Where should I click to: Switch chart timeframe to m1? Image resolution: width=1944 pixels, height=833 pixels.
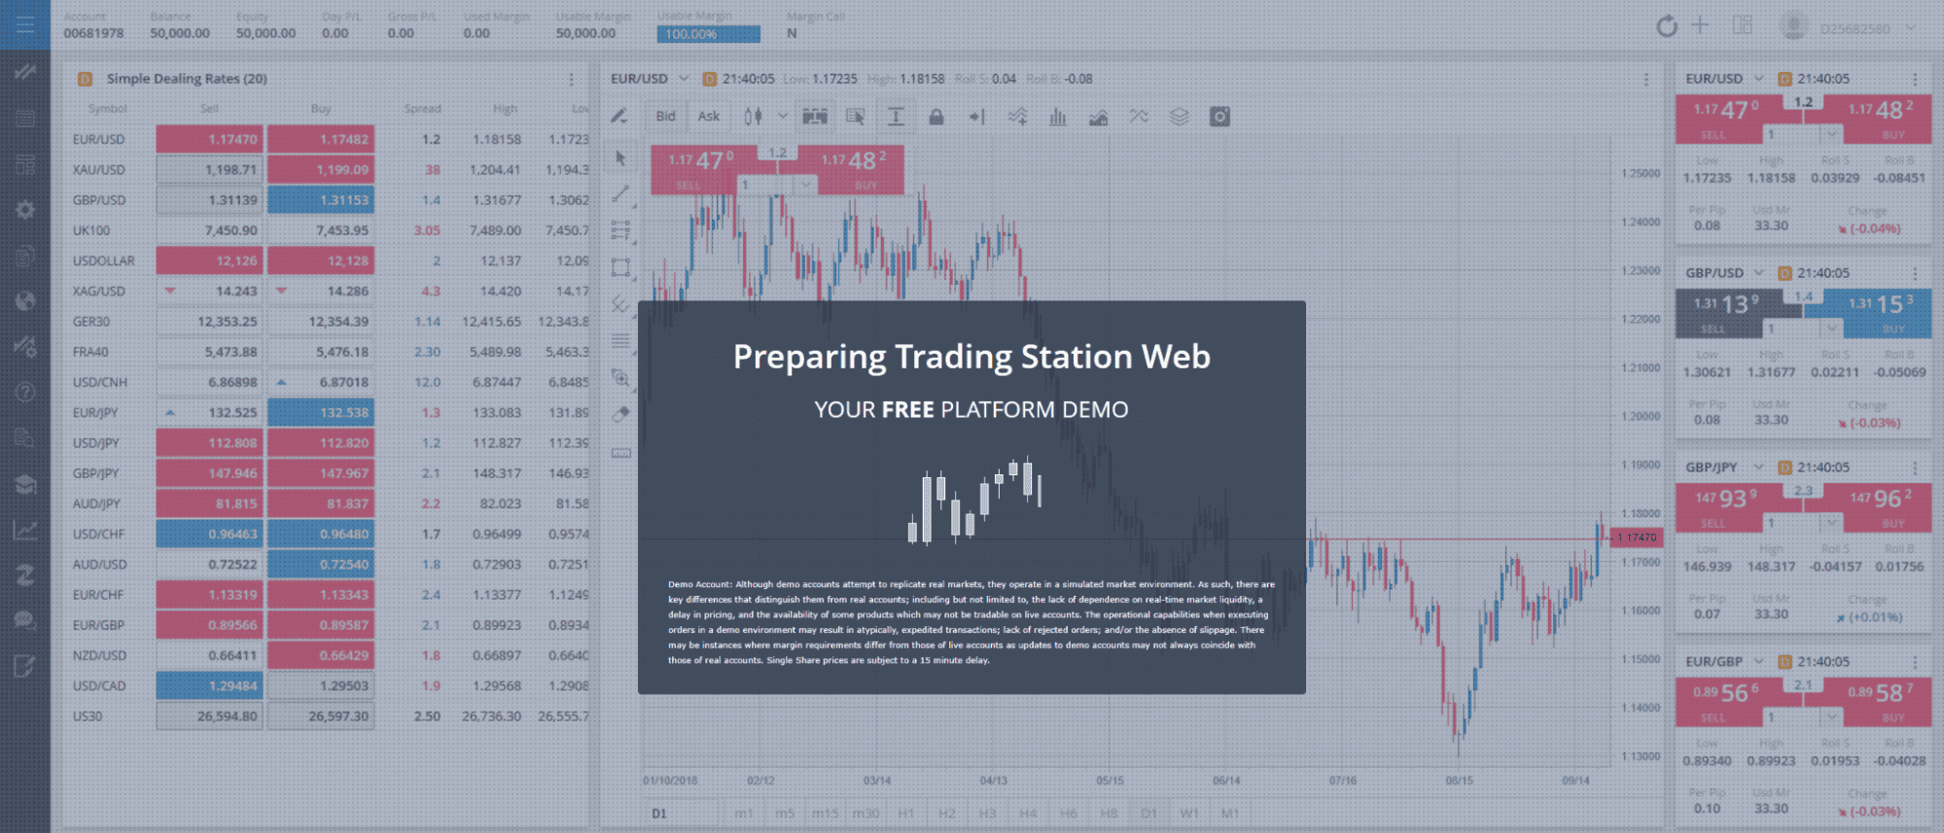743,814
